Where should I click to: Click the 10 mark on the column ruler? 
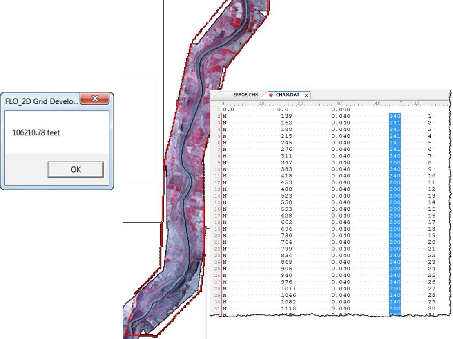point(262,103)
